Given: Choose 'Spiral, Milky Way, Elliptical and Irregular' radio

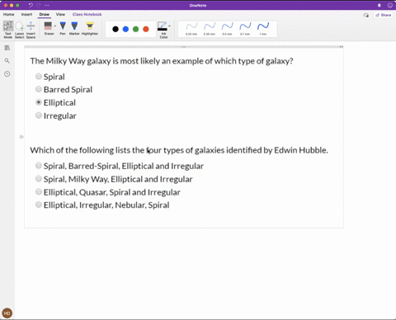Looking at the screenshot, I should point(39,179).
